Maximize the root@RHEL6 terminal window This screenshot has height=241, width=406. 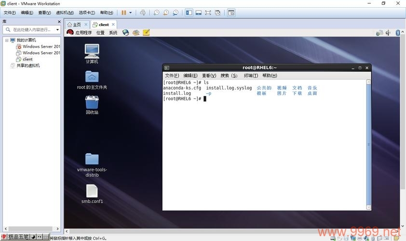pyautogui.click(x=360, y=68)
